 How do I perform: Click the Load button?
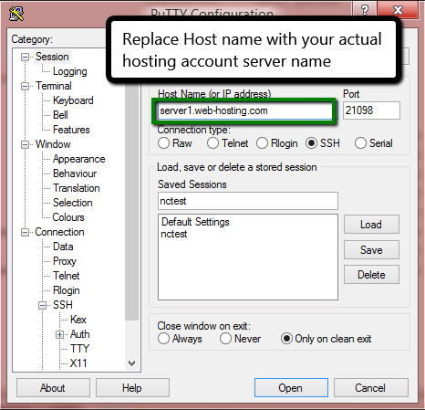[371, 225]
